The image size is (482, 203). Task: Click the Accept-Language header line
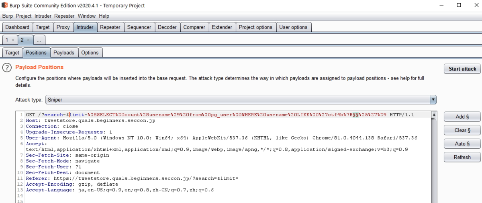120,190
